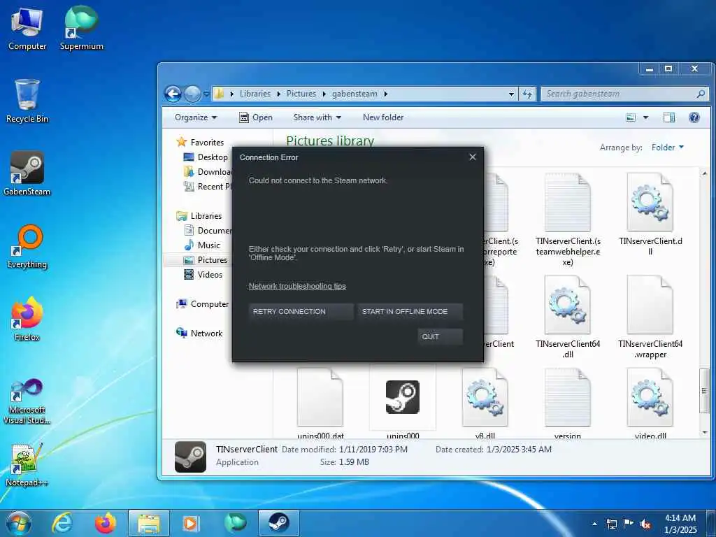
Task: Select the TINserverClient64.wrapper file
Action: click(650, 317)
